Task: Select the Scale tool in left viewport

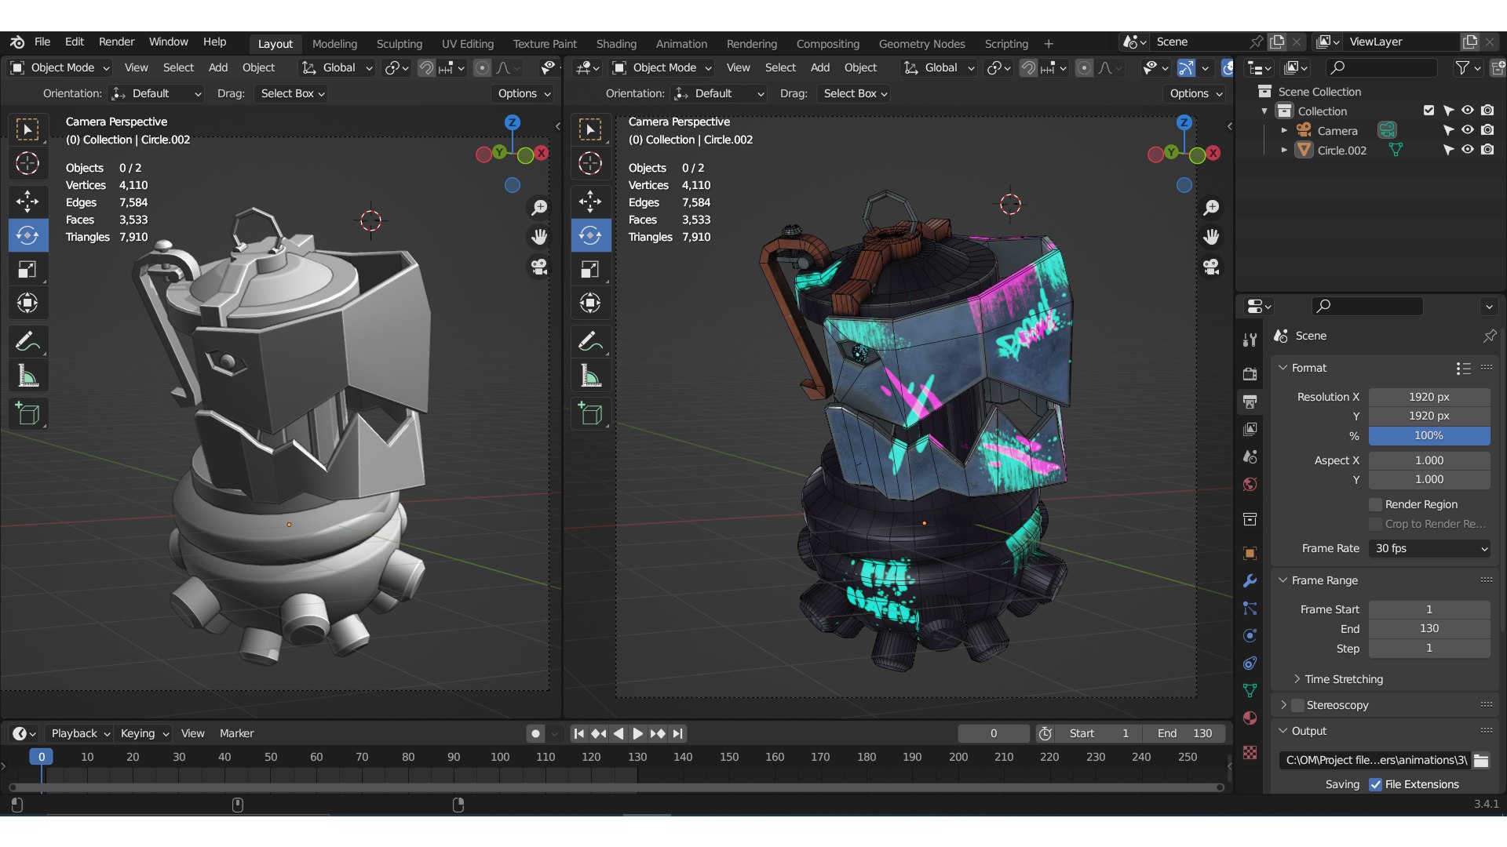Action: pyautogui.click(x=27, y=270)
